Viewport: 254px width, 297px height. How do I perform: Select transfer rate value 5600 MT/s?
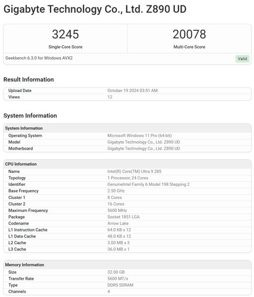click(118, 279)
